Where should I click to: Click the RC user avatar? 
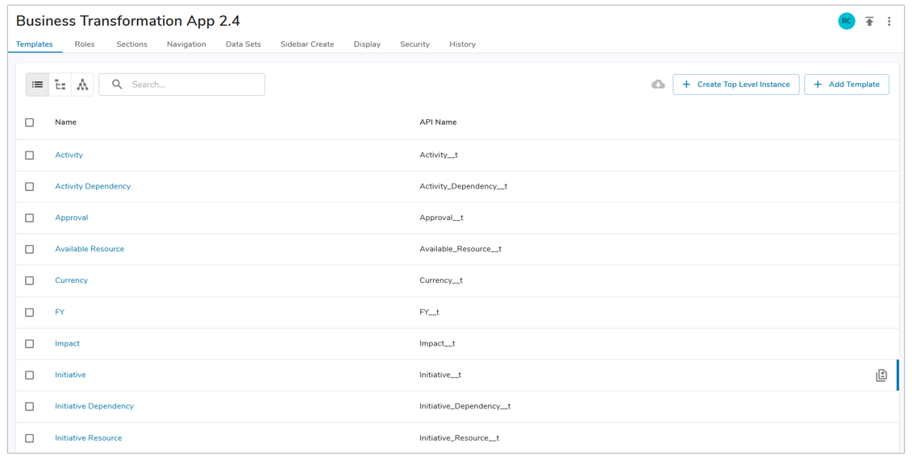[846, 22]
